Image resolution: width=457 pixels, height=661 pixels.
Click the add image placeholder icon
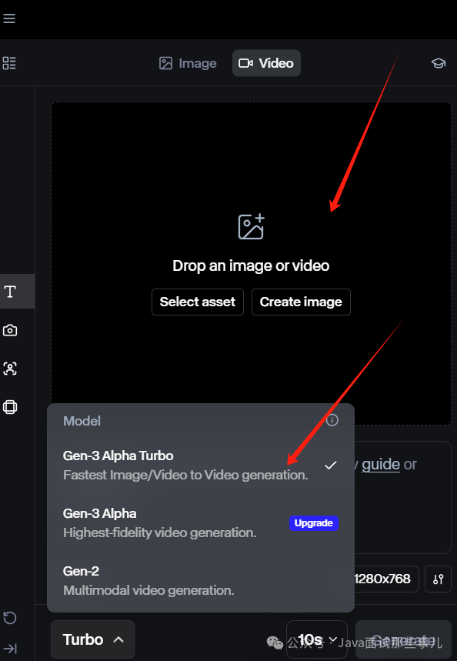[252, 227]
